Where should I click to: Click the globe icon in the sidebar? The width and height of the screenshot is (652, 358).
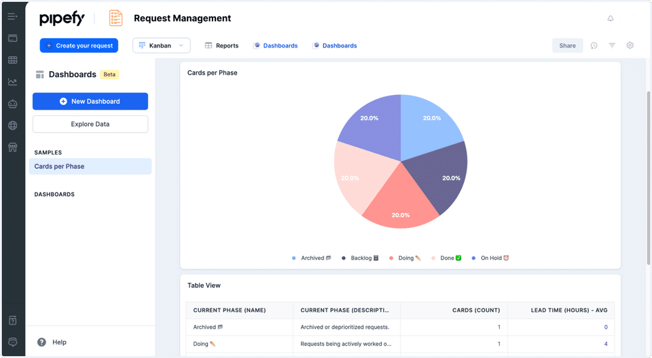(12, 125)
